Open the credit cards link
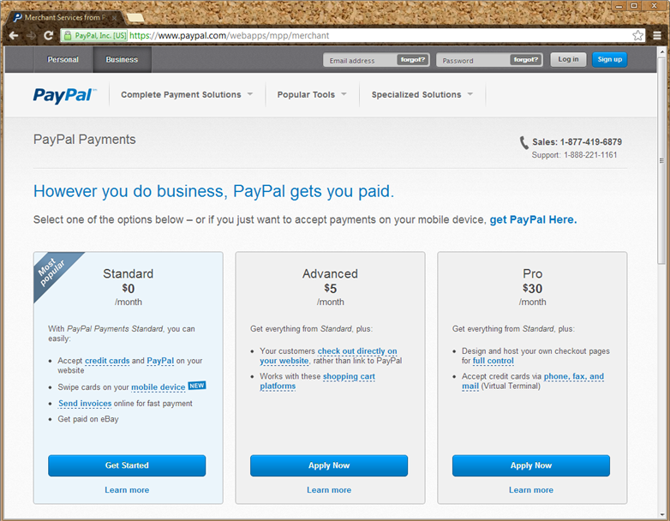Image resolution: width=670 pixels, height=521 pixels. (x=107, y=361)
